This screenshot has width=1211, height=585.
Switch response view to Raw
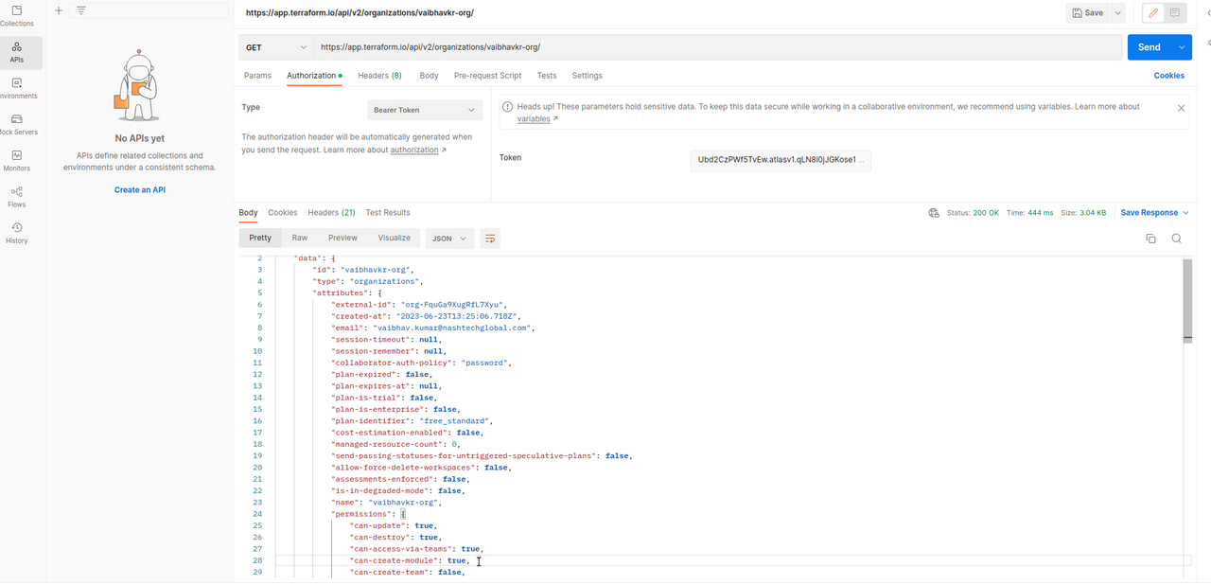tap(300, 239)
